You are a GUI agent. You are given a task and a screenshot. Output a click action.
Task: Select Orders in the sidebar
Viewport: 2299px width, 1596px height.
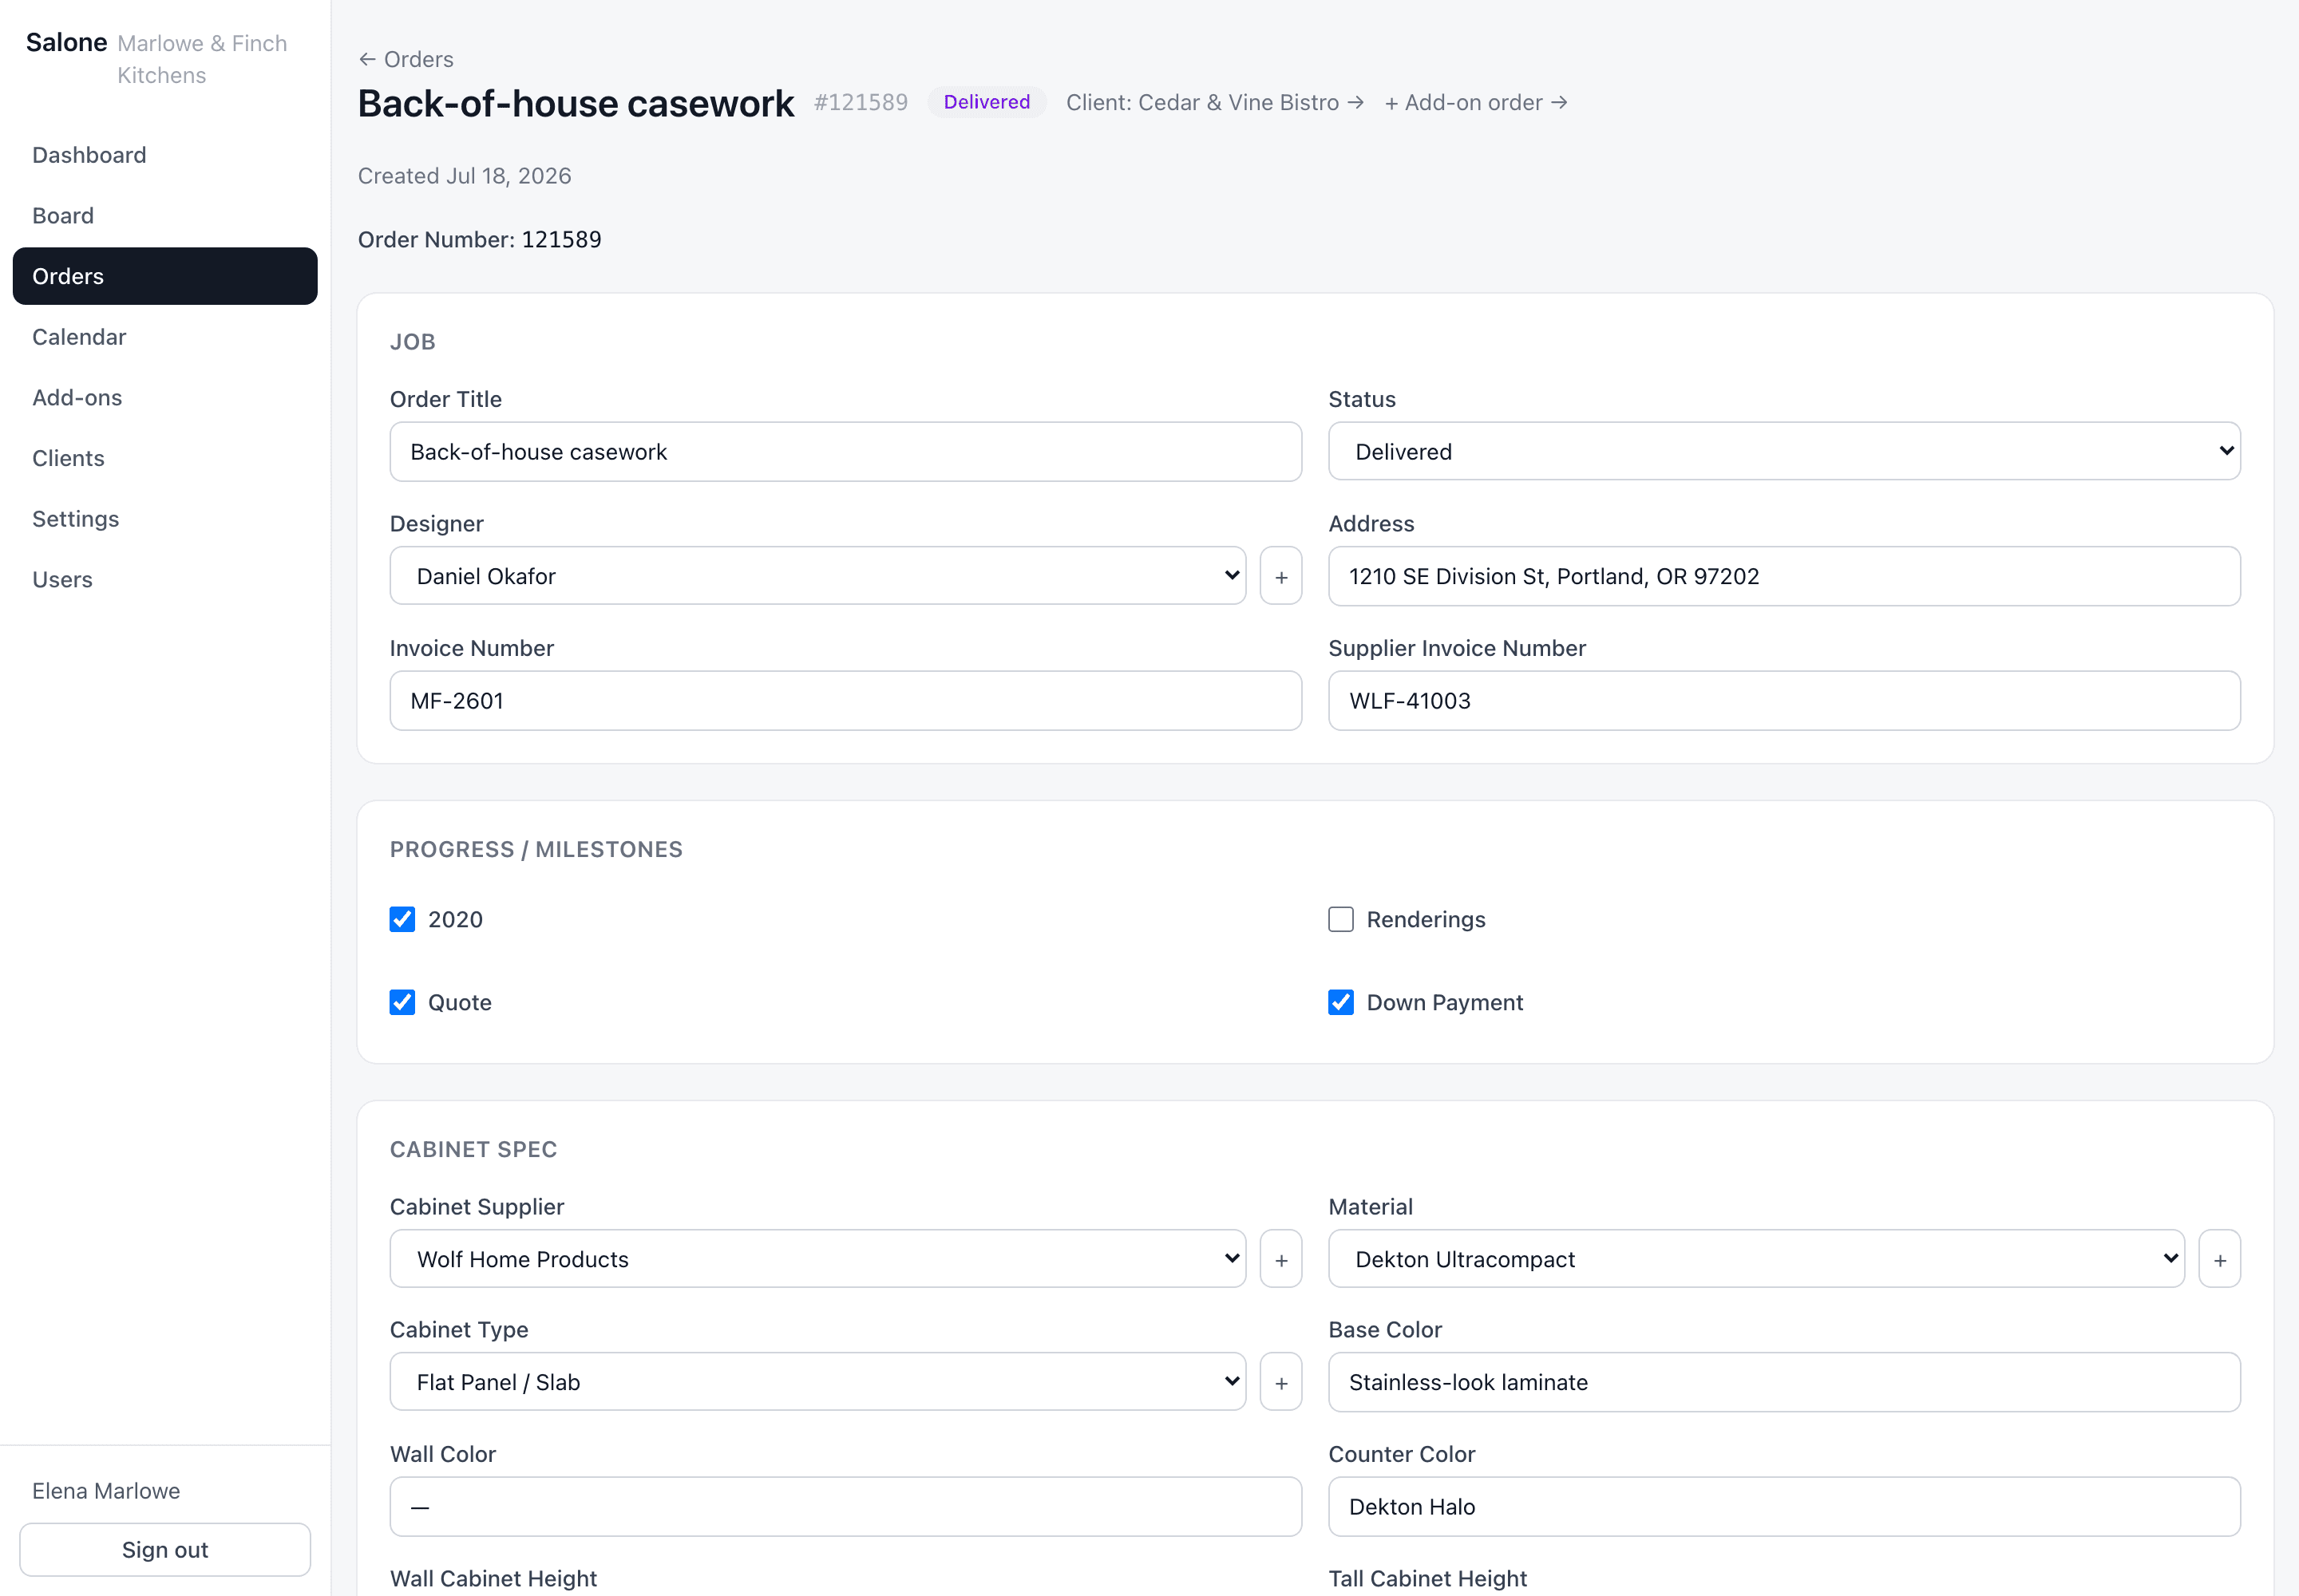(x=165, y=276)
